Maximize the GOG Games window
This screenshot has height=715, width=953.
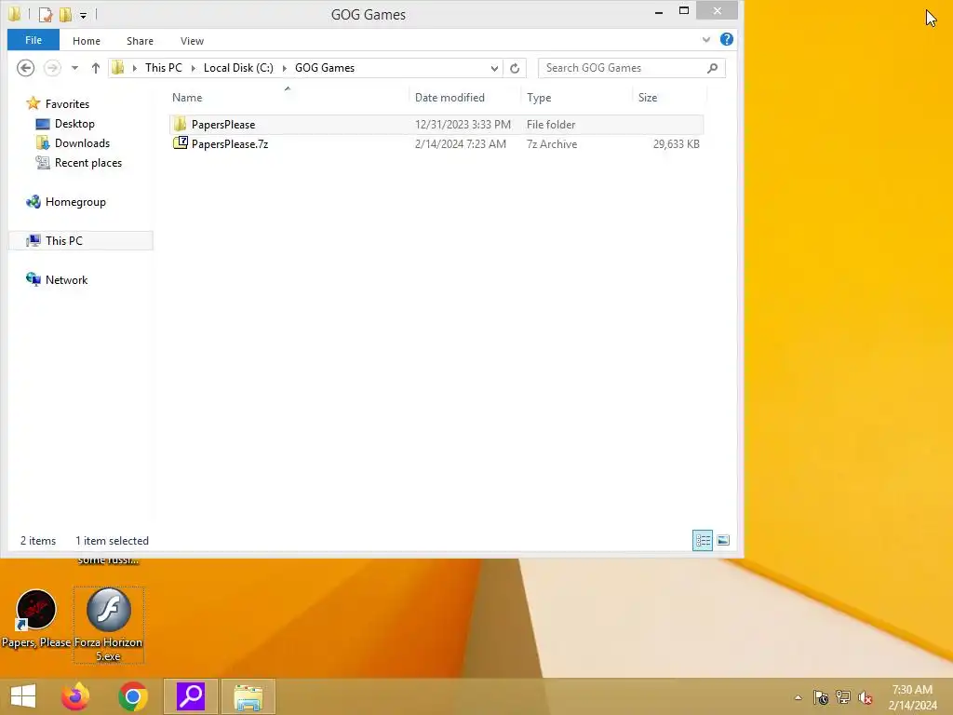(x=684, y=11)
